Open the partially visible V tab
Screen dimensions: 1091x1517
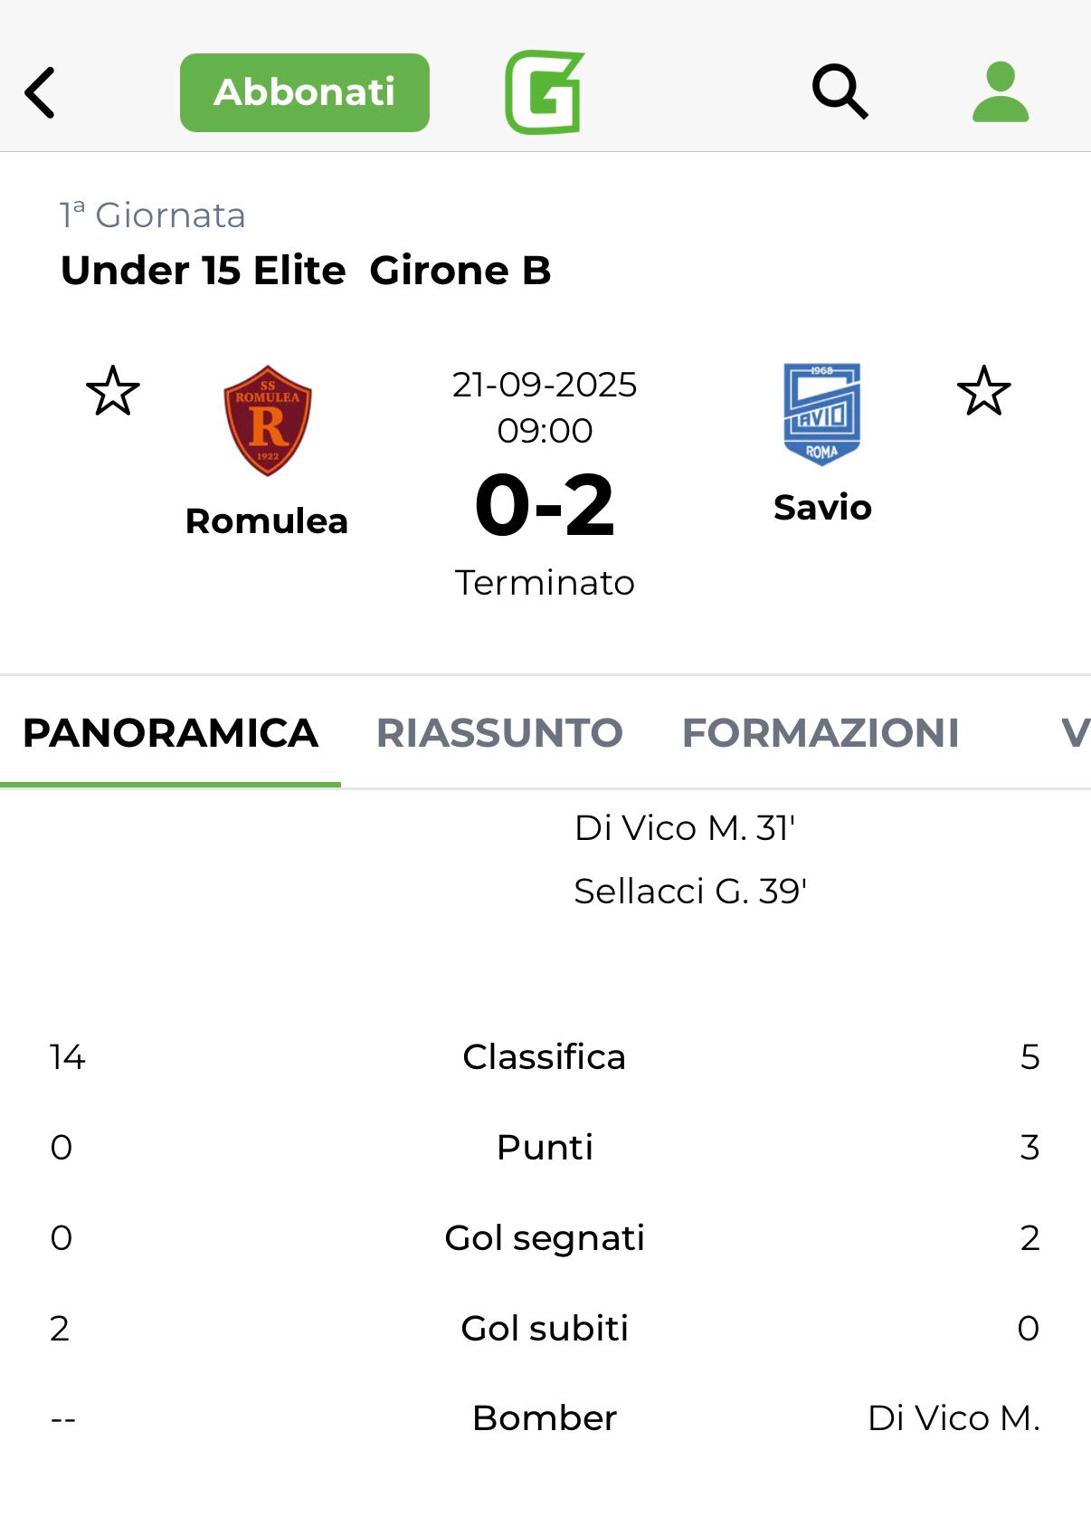[1075, 732]
